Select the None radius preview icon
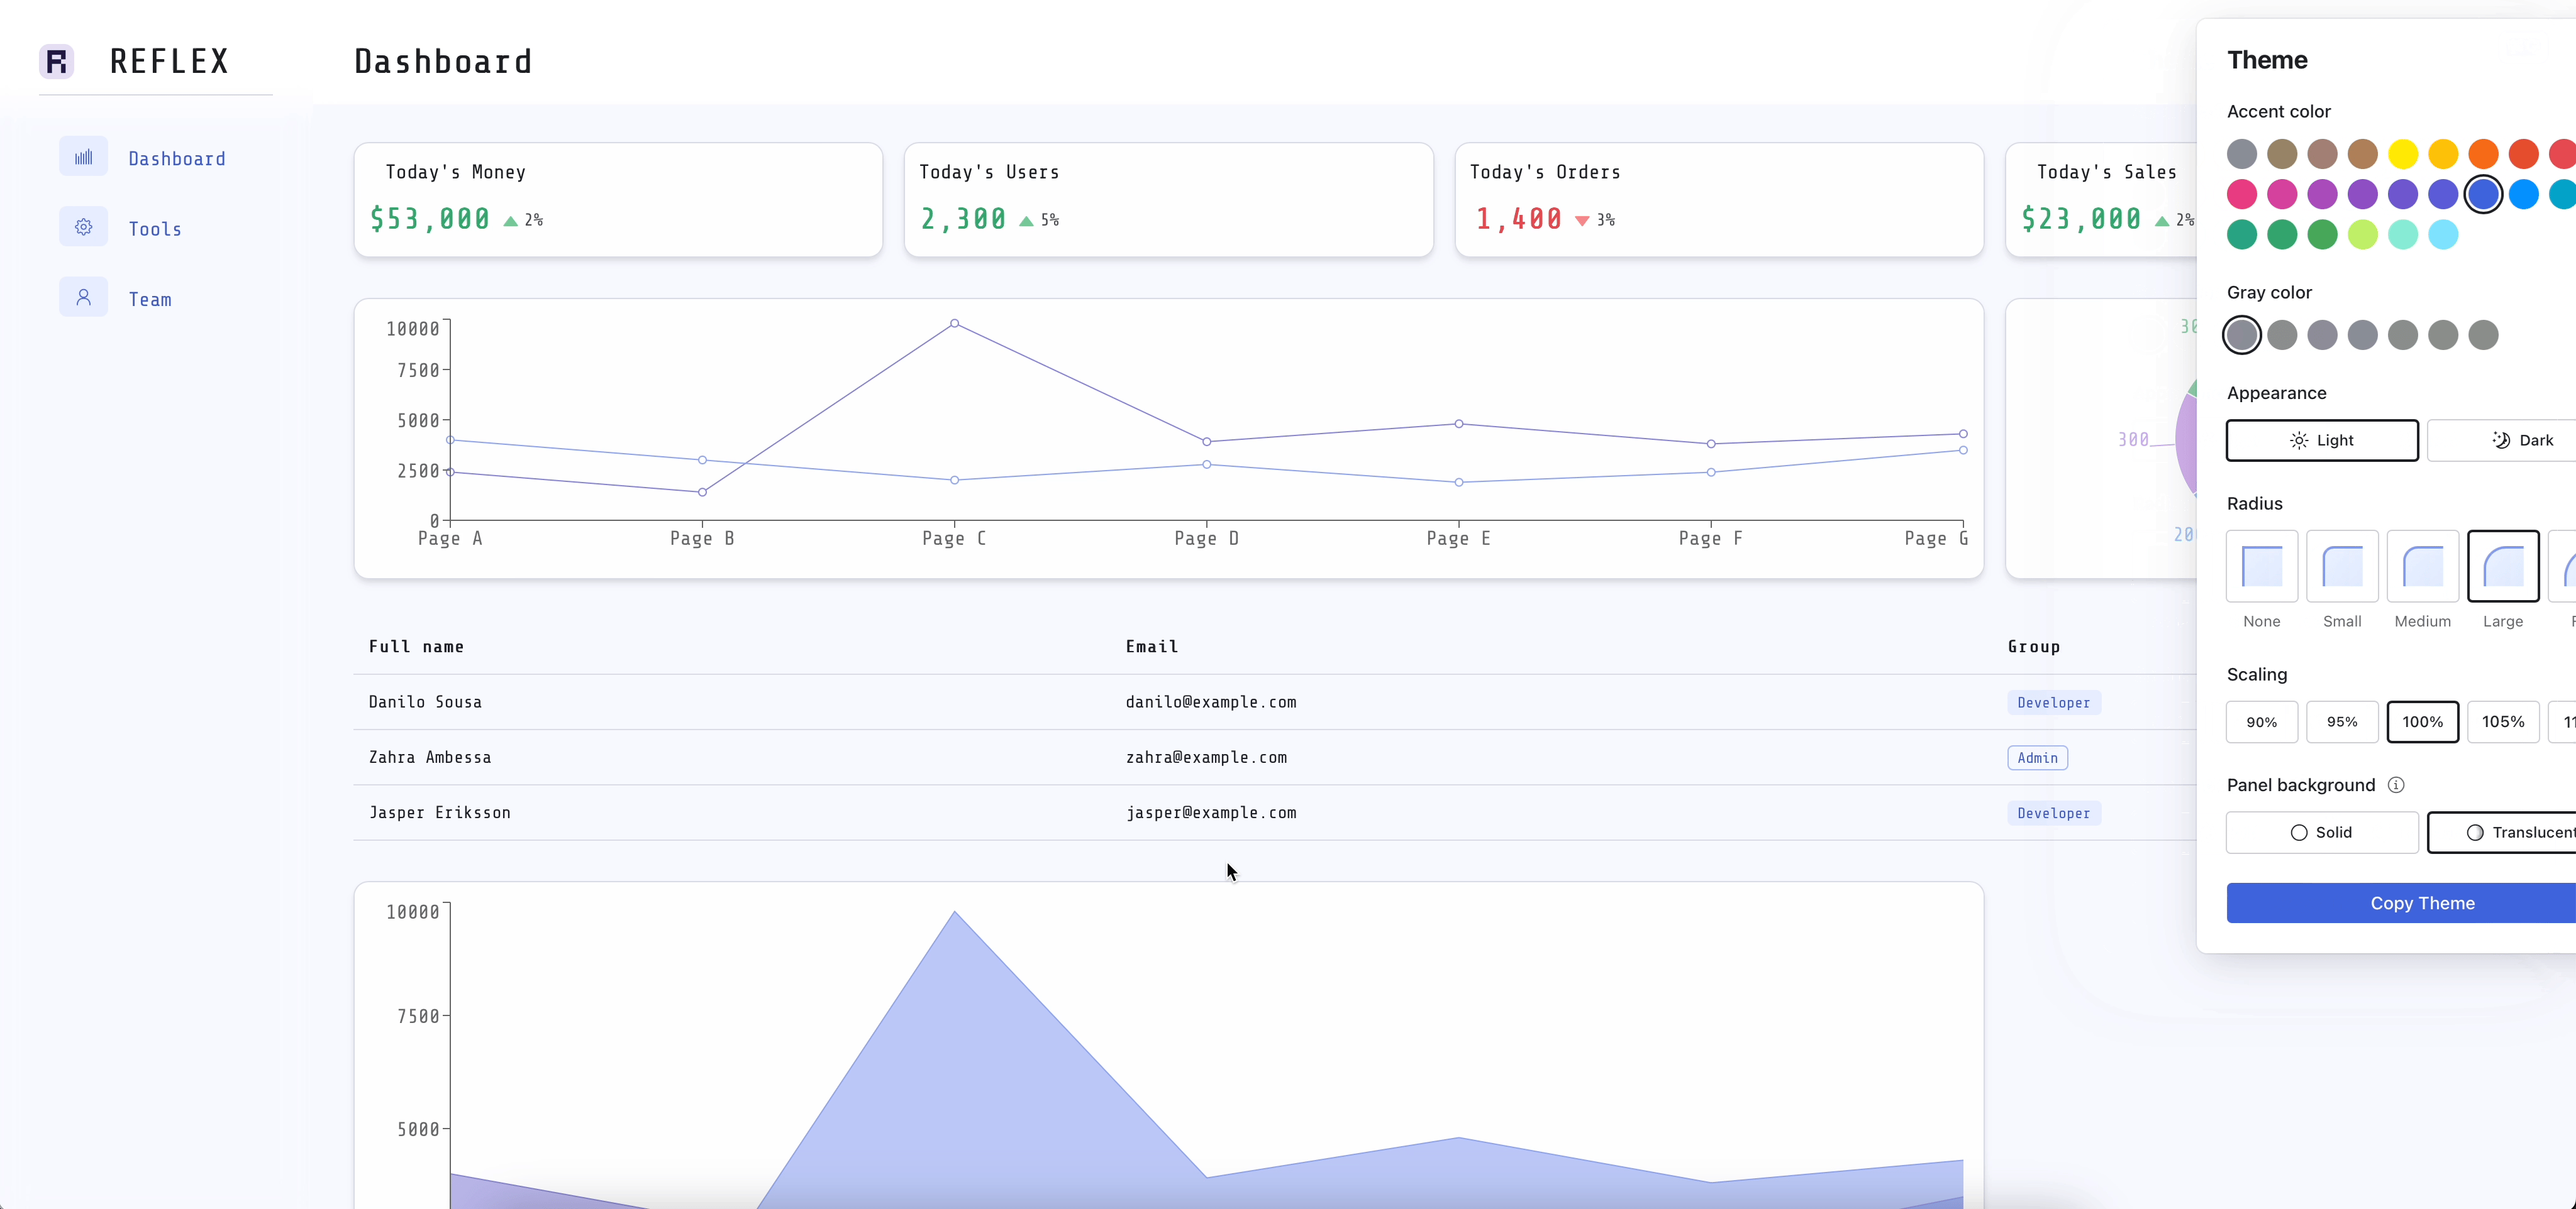 tap(2261, 567)
